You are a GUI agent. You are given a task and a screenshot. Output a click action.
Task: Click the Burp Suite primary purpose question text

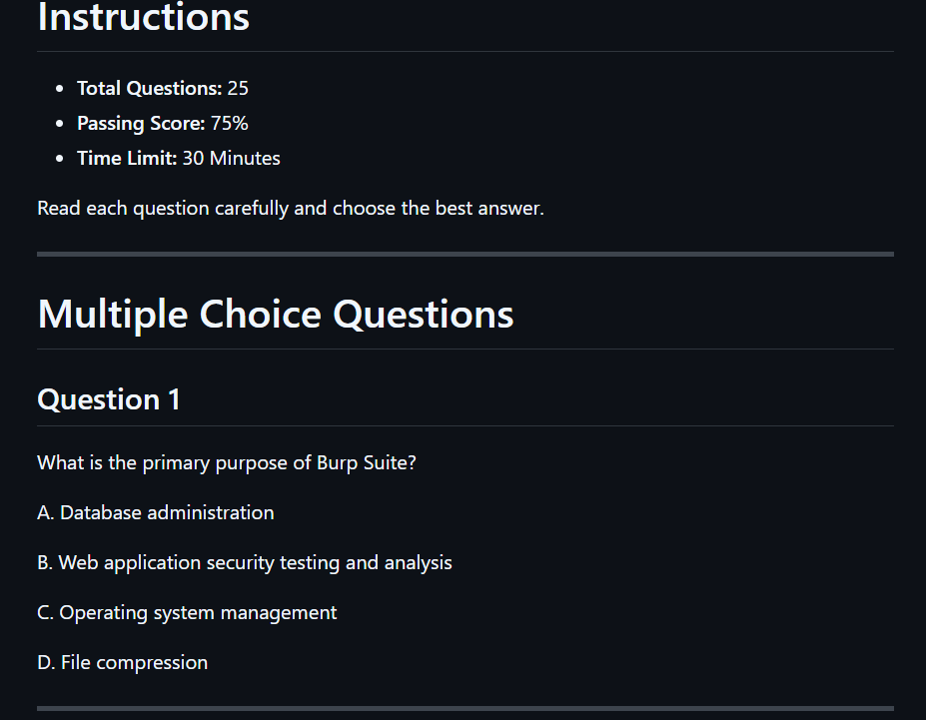(227, 462)
